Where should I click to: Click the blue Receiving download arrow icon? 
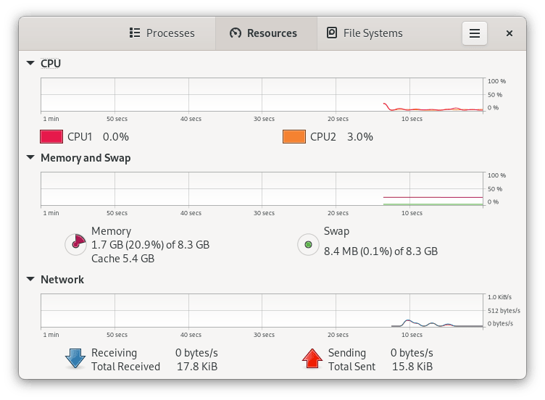[x=75, y=359]
